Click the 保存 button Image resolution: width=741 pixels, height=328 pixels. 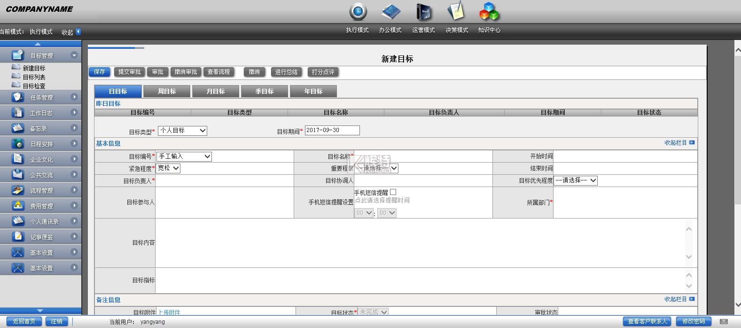pos(100,72)
